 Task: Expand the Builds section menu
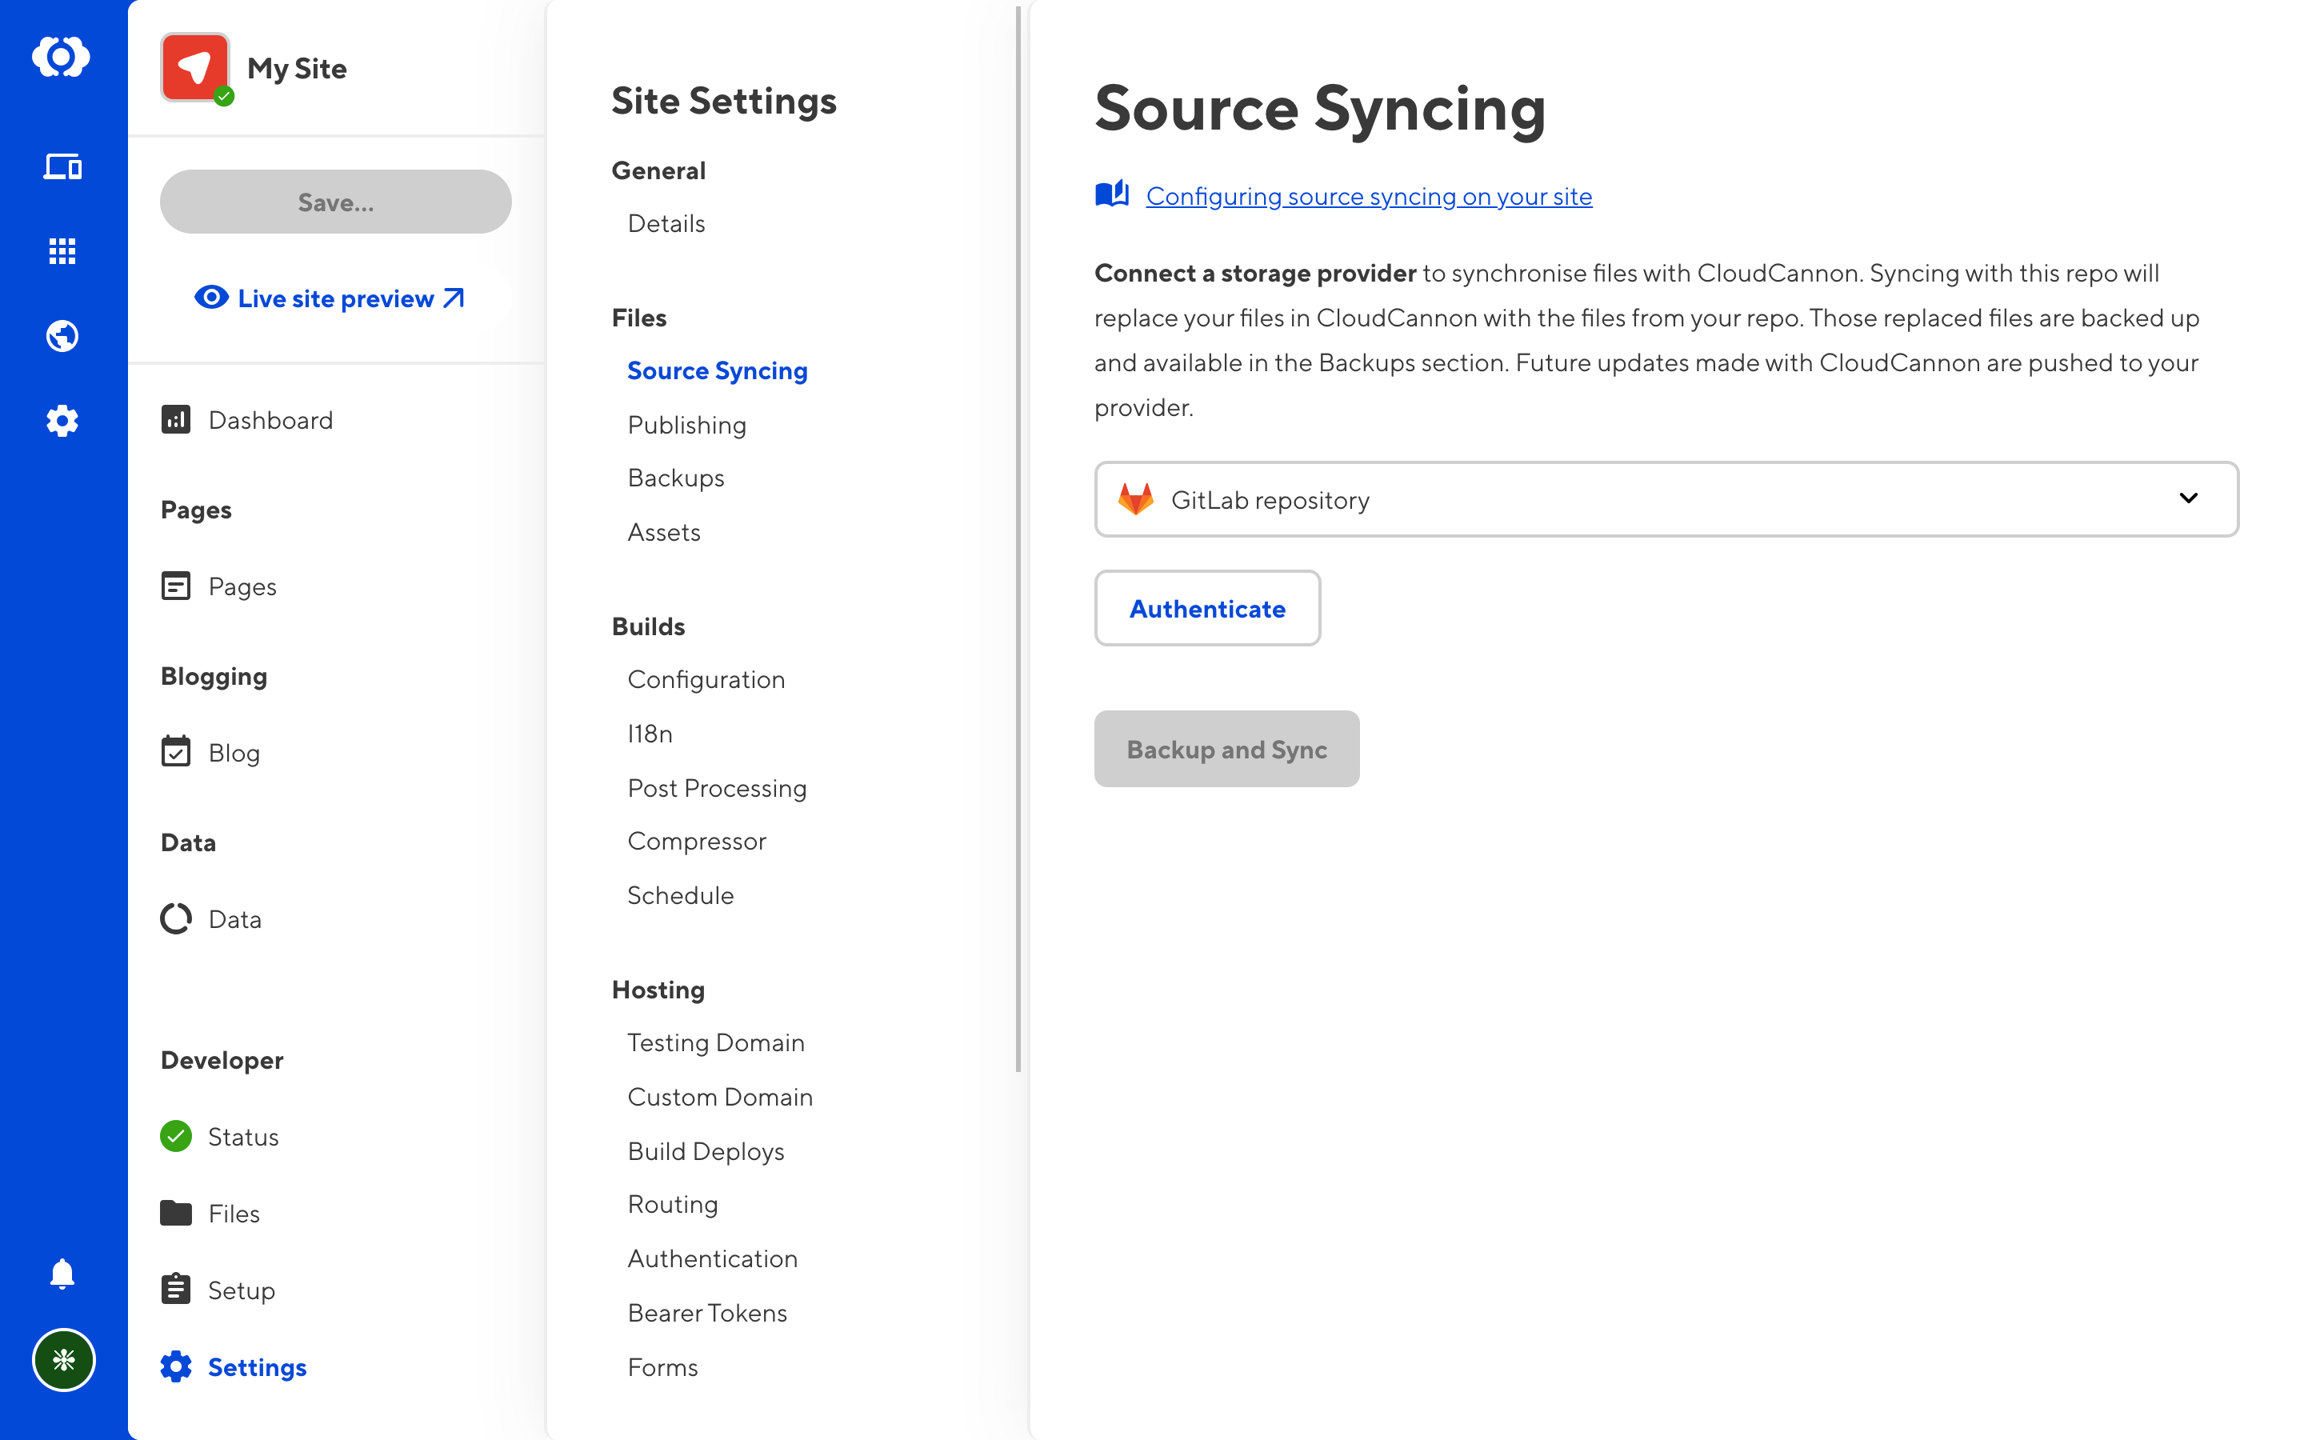(647, 626)
